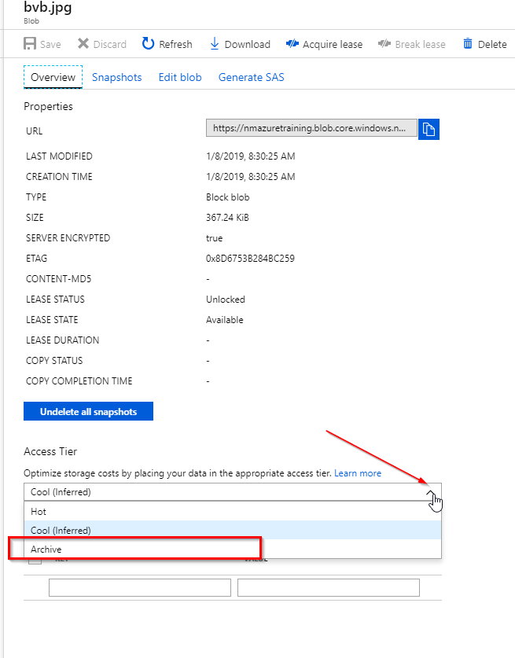Click the Acquire lease toolbar button

tap(324, 44)
